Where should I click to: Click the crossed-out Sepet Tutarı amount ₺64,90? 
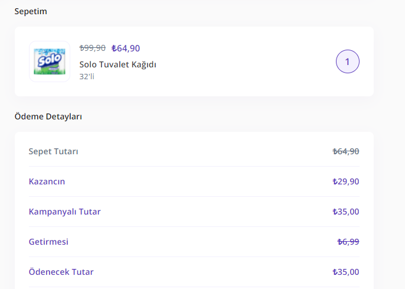[346, 151]
